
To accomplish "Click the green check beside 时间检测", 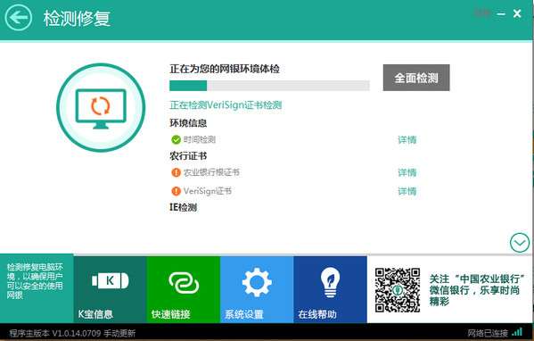I will (x=176, y=139).
